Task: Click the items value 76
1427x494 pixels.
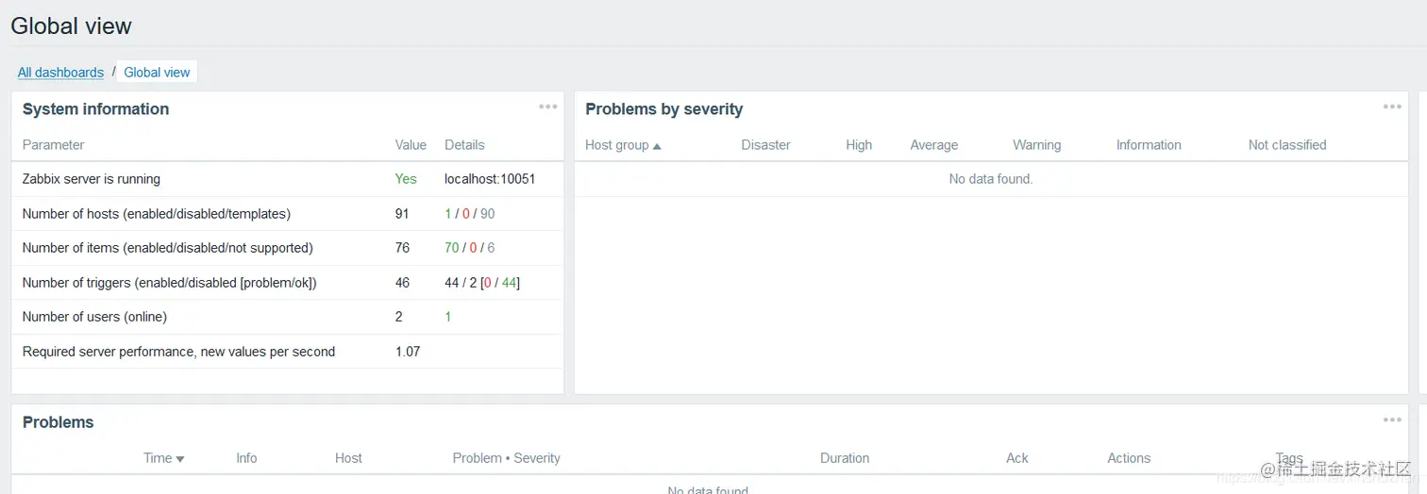Action: coord(402,248)
